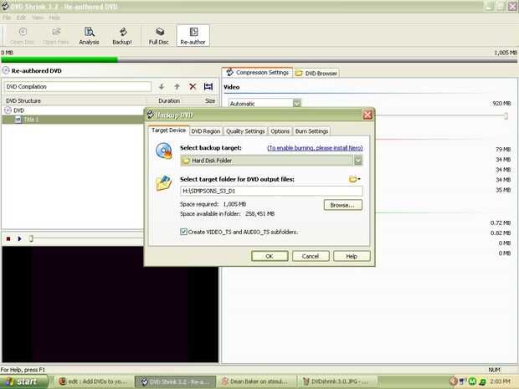
Task: Click the 920 MB video size value
Action: coord(501,104)
